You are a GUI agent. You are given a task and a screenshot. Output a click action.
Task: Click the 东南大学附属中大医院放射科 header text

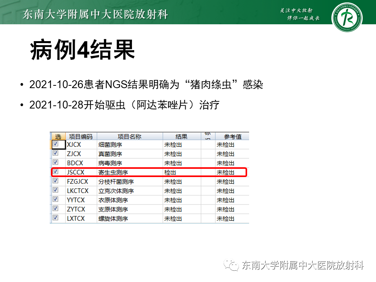click(95, 14)
